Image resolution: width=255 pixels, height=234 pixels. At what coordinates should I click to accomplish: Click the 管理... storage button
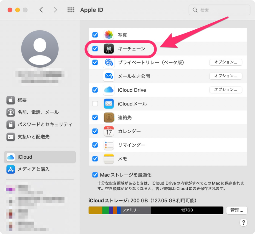(x=237, y=210)
